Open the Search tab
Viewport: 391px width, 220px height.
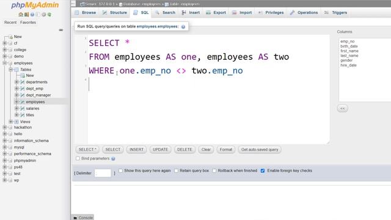point(166,12)
